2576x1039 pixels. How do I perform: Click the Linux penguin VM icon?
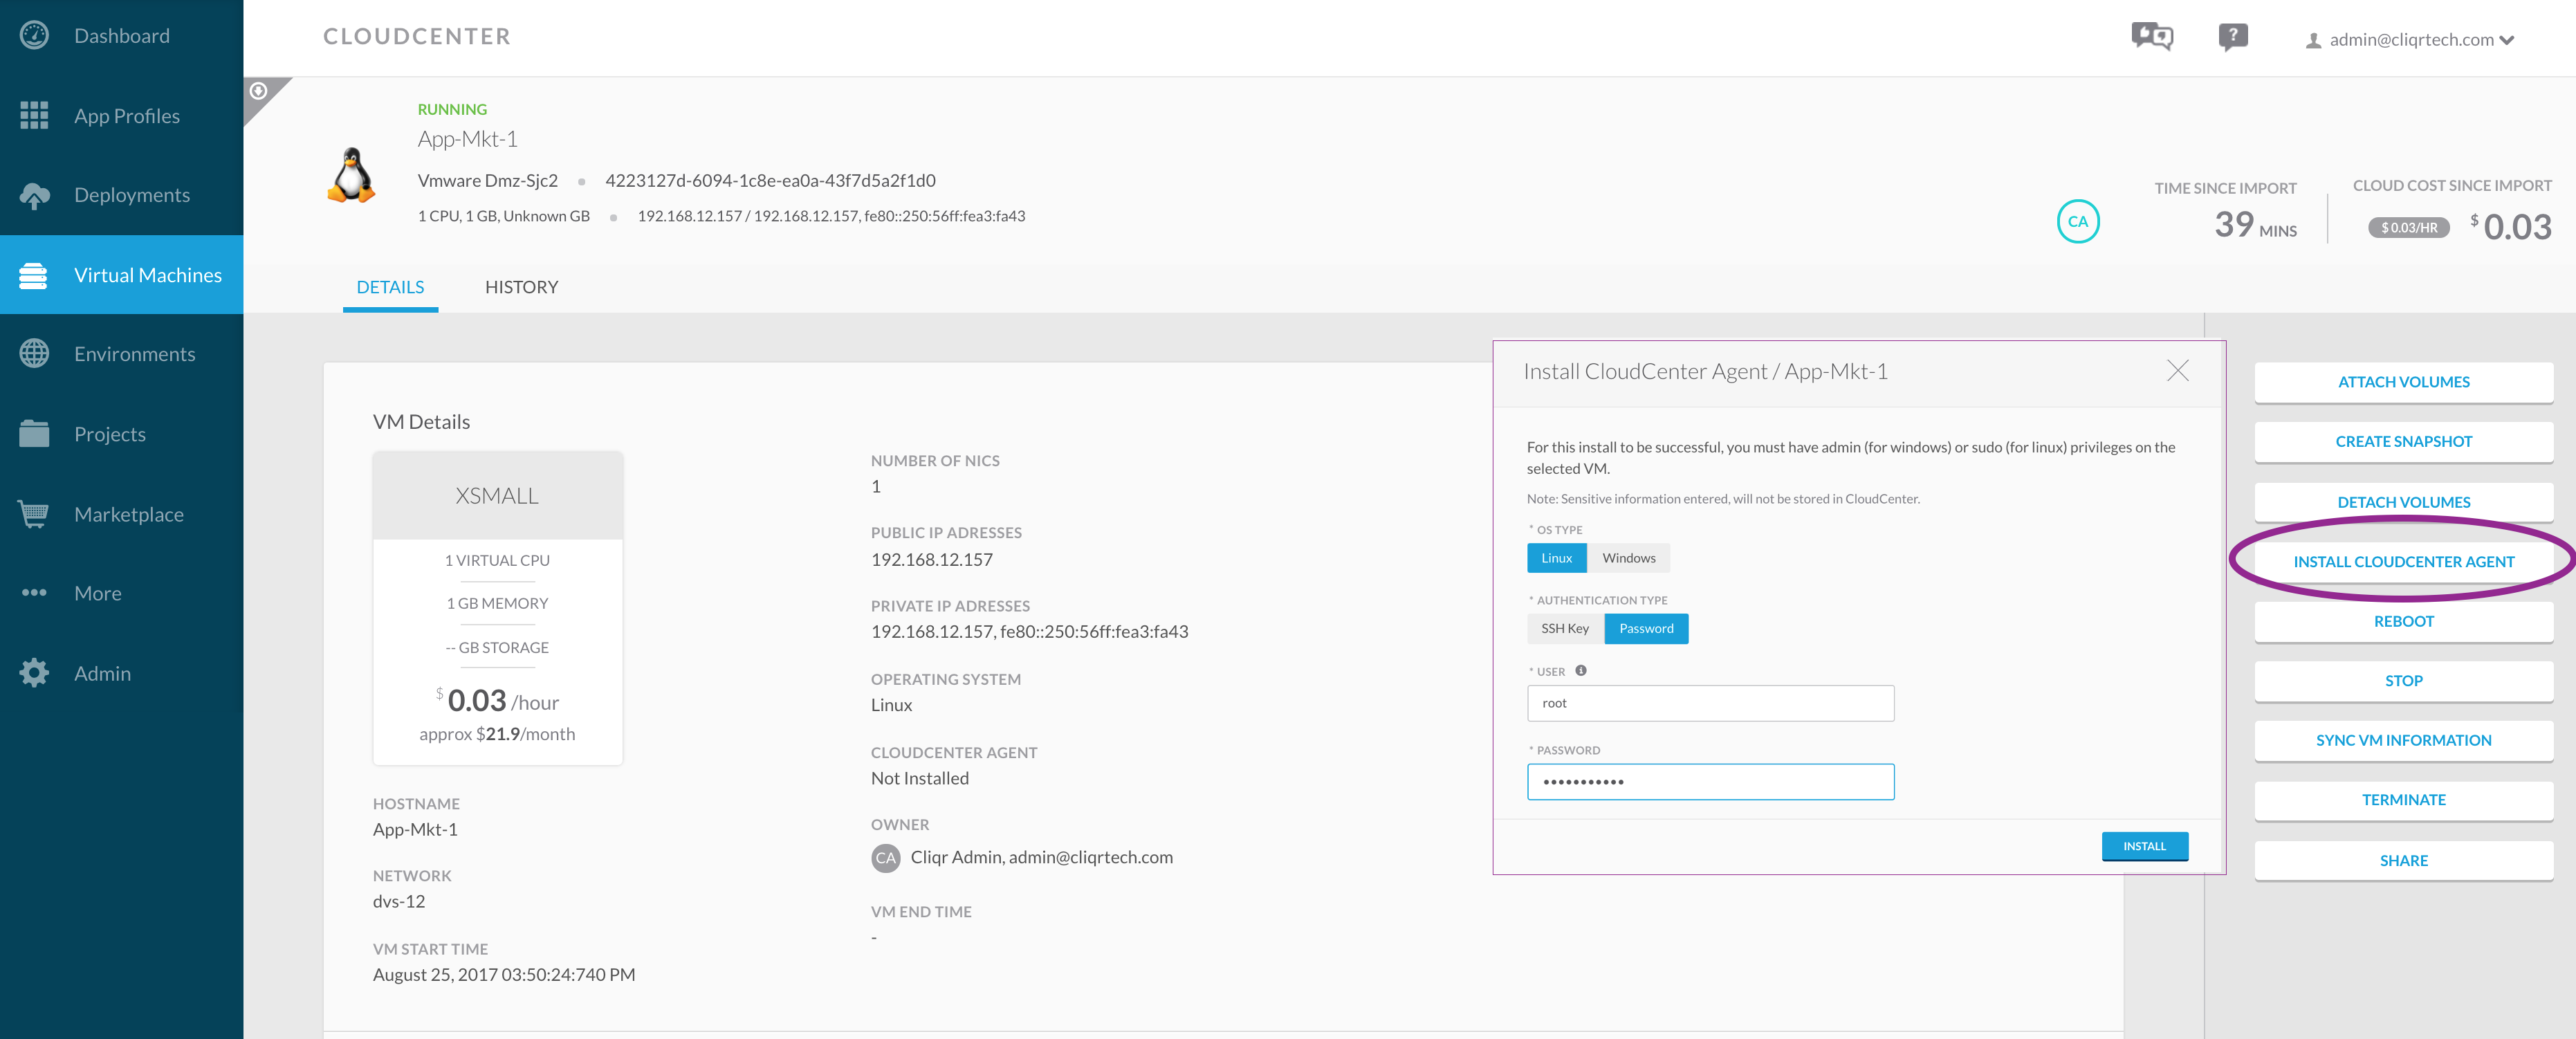click(352, 175)
